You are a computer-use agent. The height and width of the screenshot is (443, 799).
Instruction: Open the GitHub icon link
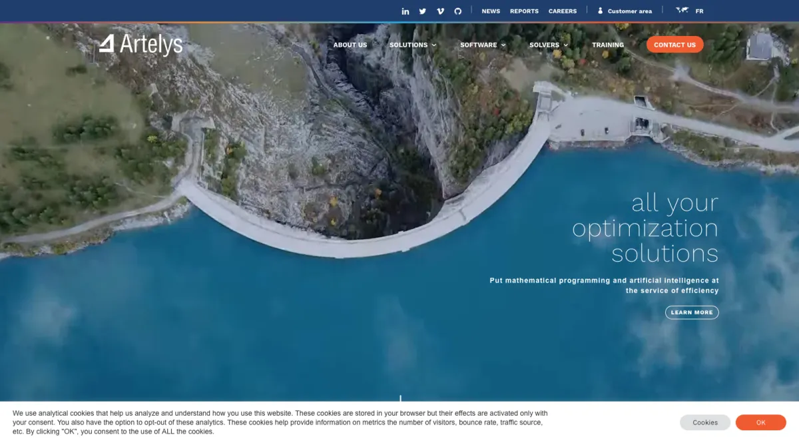[457, 11]
